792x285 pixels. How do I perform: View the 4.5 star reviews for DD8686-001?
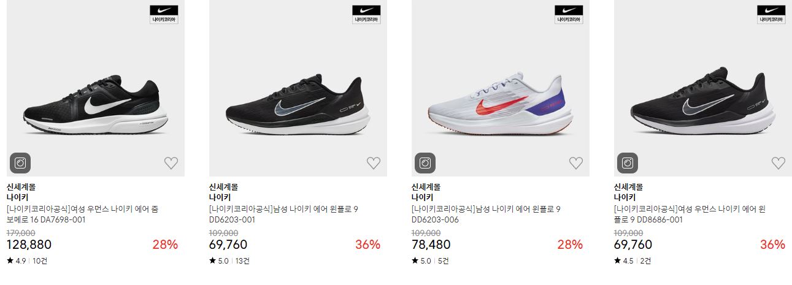coord(632,260)
